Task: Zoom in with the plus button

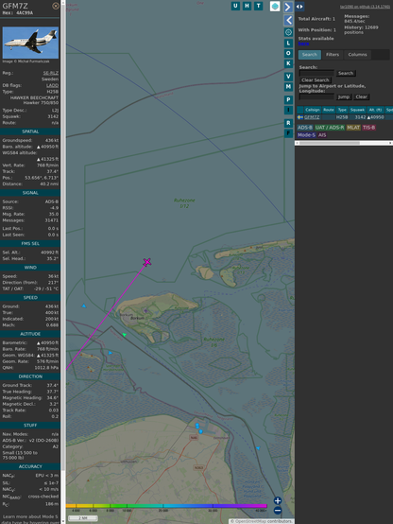Action: (x=278, y=500)
